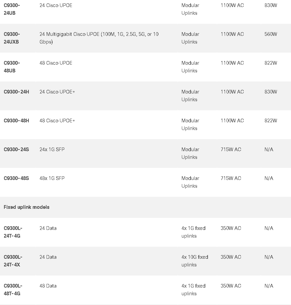
Task: Select the C9300L-48T-4G model name
Action: (13, 290)
